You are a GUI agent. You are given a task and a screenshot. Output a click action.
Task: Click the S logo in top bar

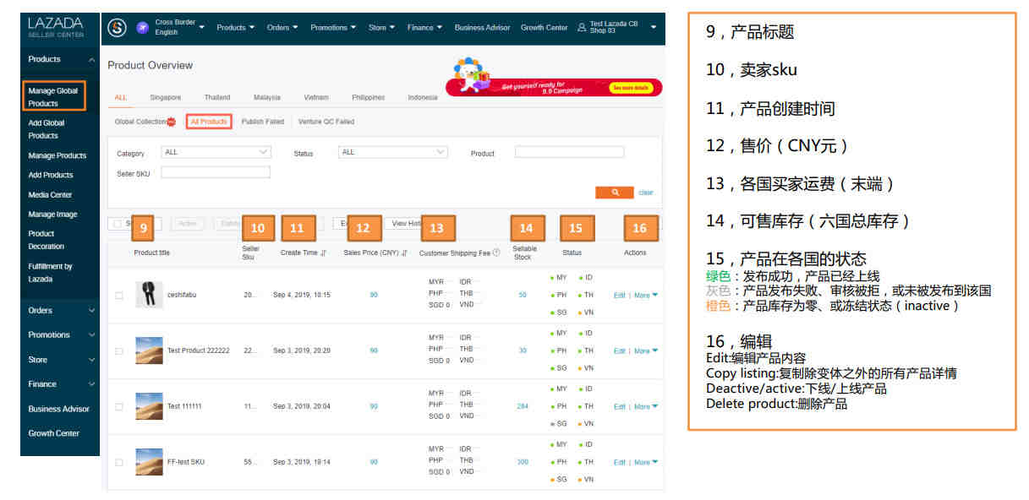pyautogui.click(x=118, y=27)
